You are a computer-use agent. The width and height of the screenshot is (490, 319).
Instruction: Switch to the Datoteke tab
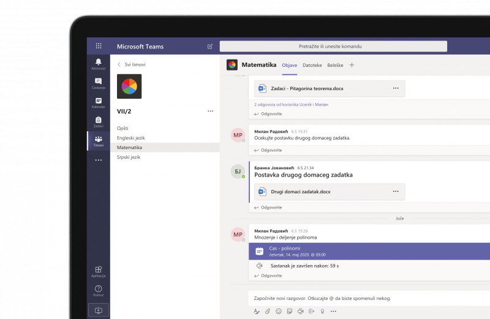[312, 65]
